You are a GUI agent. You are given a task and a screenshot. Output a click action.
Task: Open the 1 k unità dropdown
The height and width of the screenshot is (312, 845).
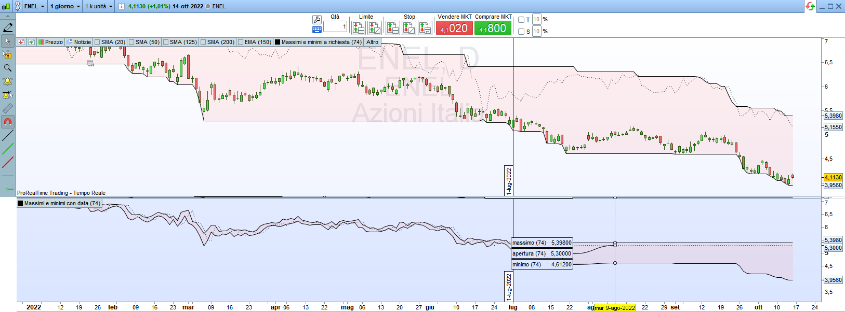pyautogui.click(x=99, y=6)
